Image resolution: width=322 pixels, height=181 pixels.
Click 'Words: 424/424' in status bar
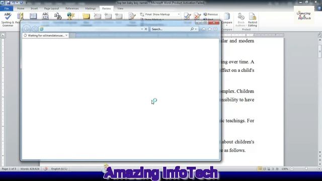(x=30, y=169)
